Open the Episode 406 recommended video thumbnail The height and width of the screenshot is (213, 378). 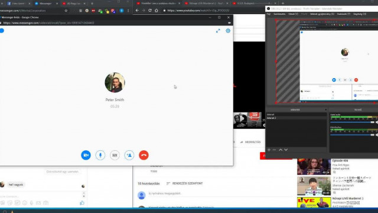point(314,167)
